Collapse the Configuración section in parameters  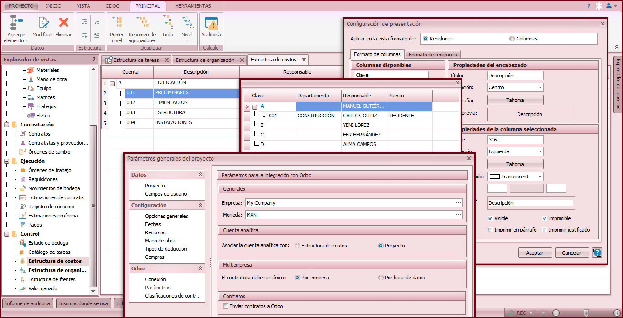(200, 205)
